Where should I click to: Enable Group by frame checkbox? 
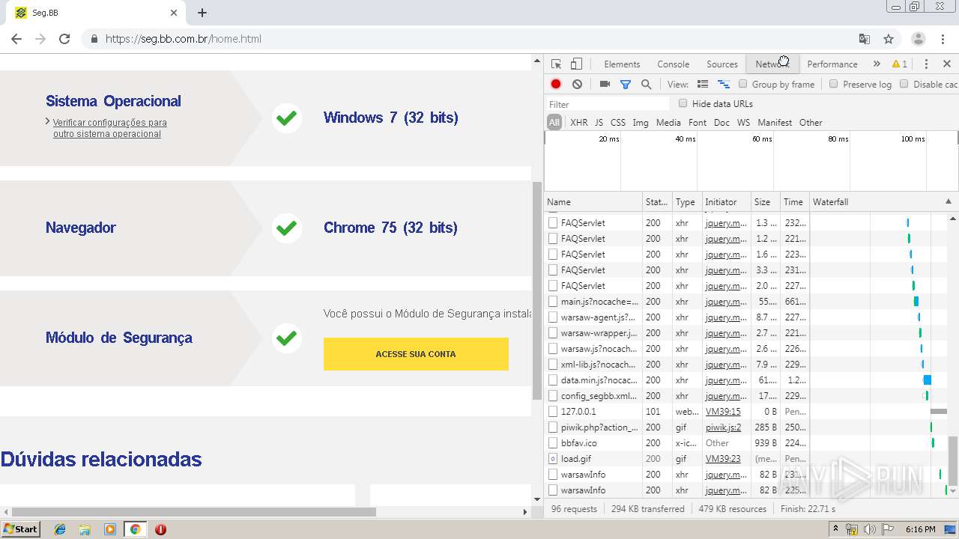tap(743, 85)
